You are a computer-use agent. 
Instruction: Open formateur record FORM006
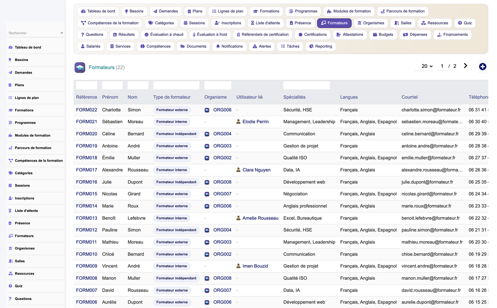click(x=87, y=302)
